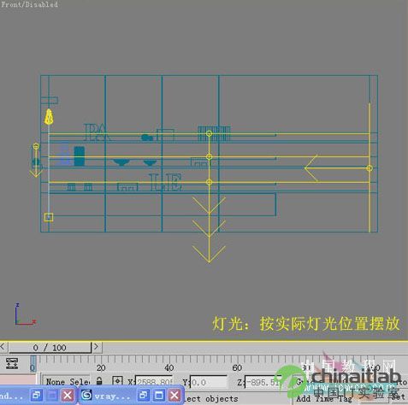The image size is (408, 405).
Task: Close the vray minimized window
Action: 174,395
